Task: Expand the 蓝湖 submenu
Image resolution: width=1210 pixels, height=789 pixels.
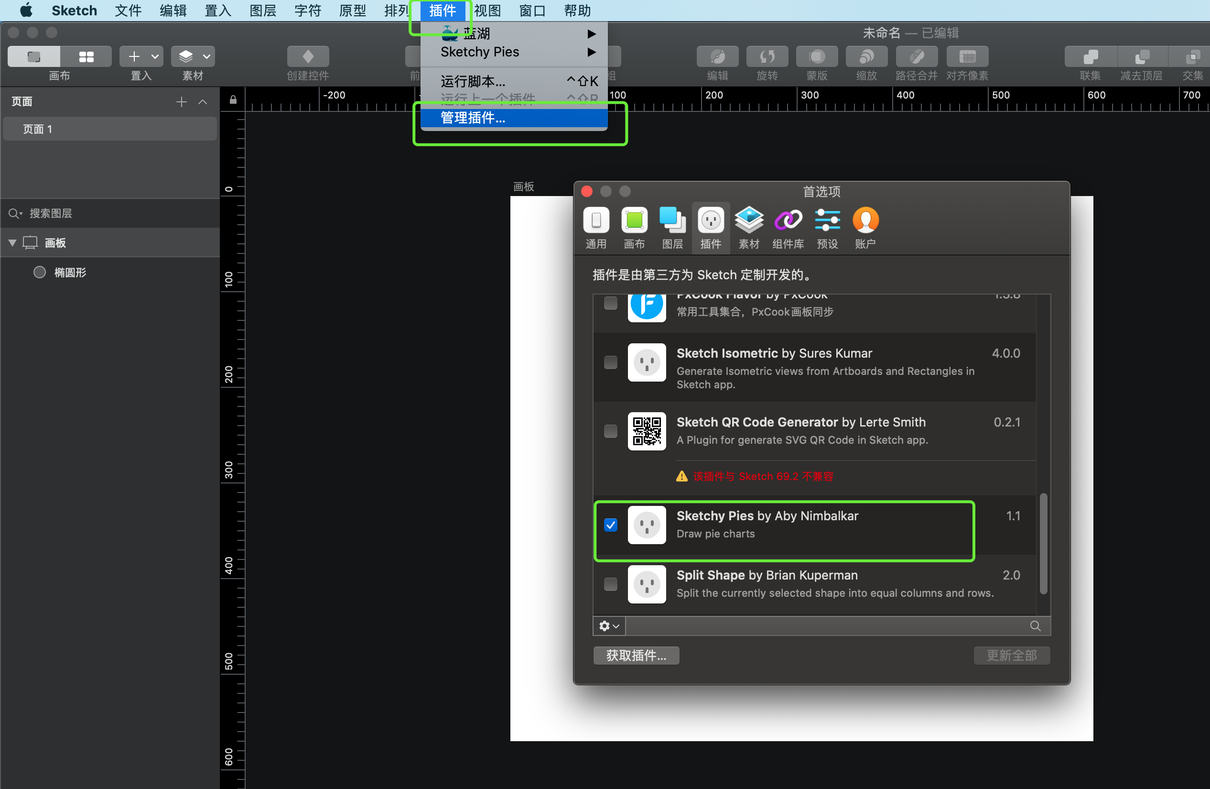Action: coord(514,33)
